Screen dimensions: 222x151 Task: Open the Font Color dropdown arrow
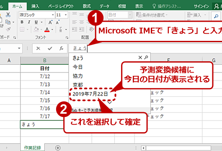[x=52, y=30]
